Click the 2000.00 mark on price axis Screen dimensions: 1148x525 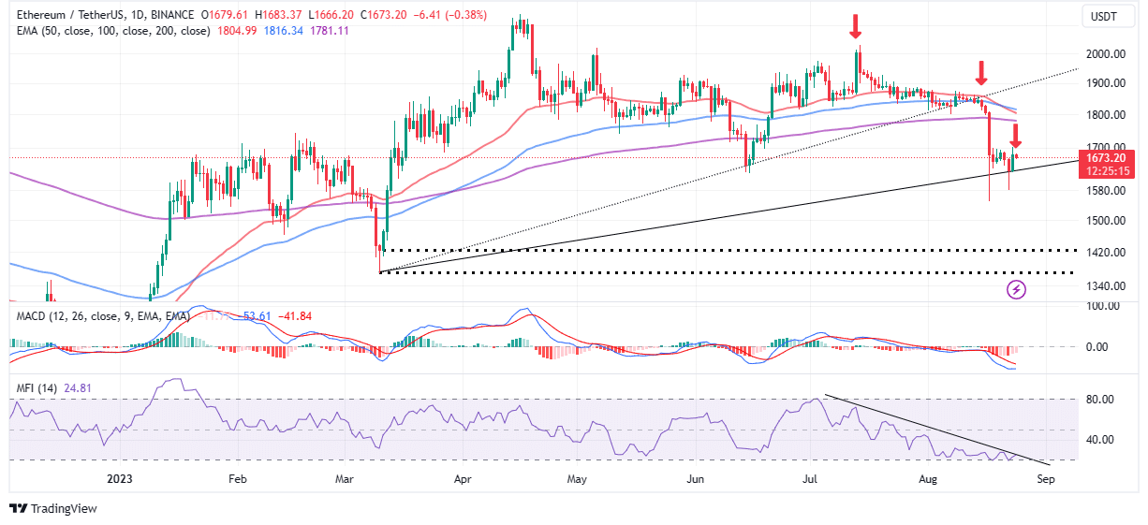coord(1105,53)
